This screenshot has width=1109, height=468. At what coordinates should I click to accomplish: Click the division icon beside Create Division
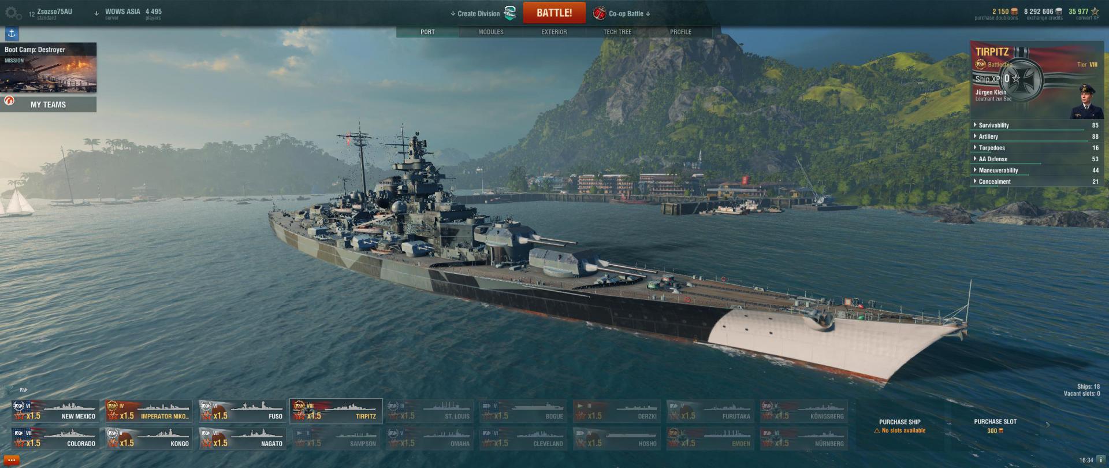click(x=510, y=13)
